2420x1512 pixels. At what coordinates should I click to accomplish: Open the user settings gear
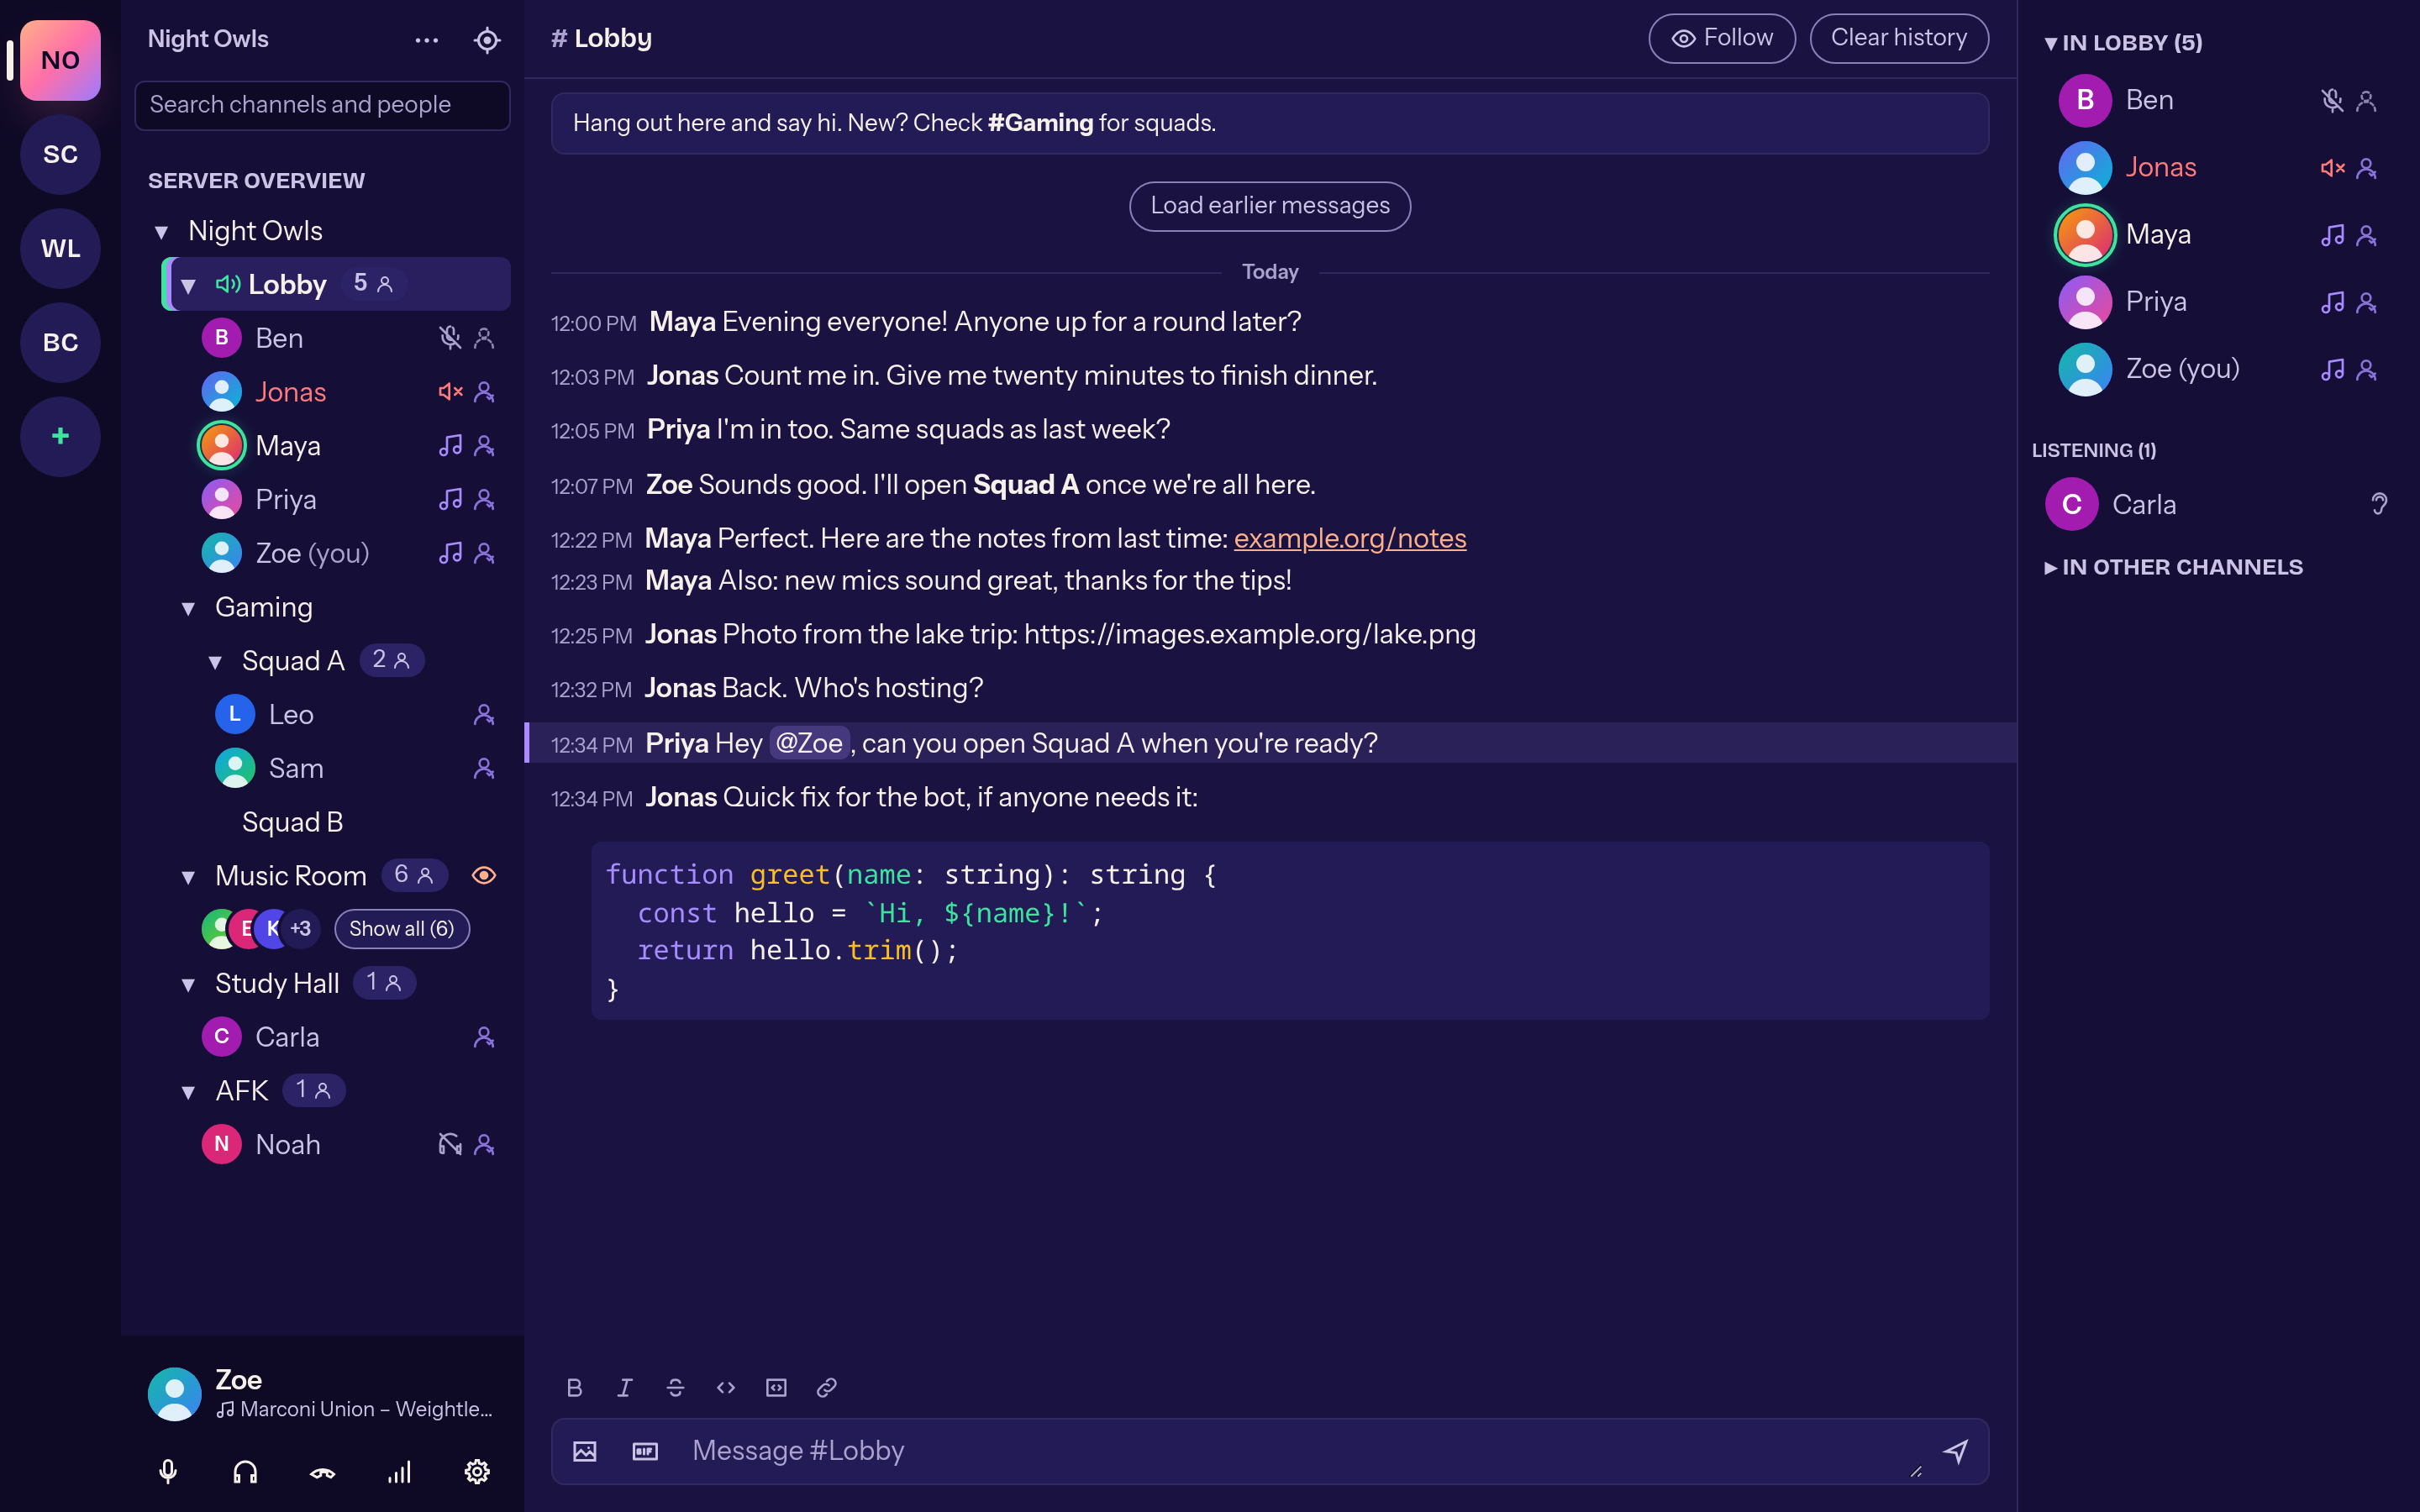(x=477, y=1471)
